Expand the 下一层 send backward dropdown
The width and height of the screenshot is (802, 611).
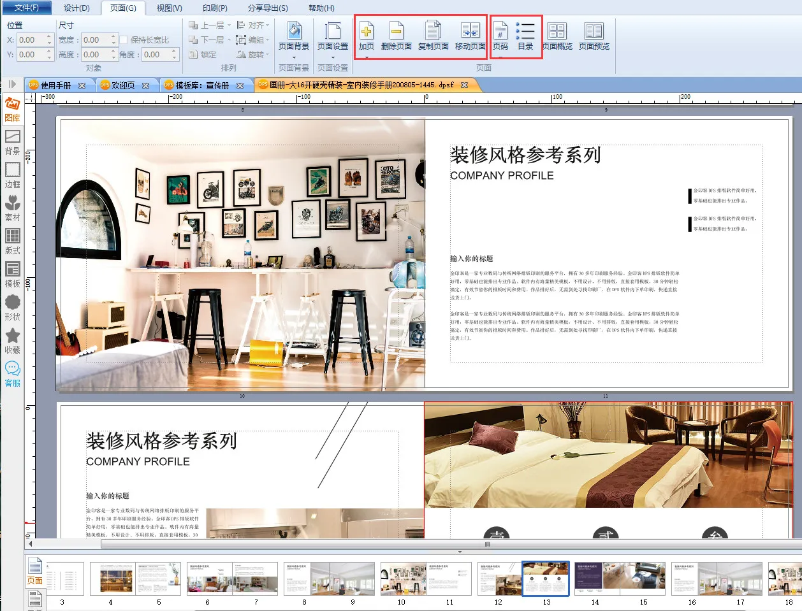229,40
